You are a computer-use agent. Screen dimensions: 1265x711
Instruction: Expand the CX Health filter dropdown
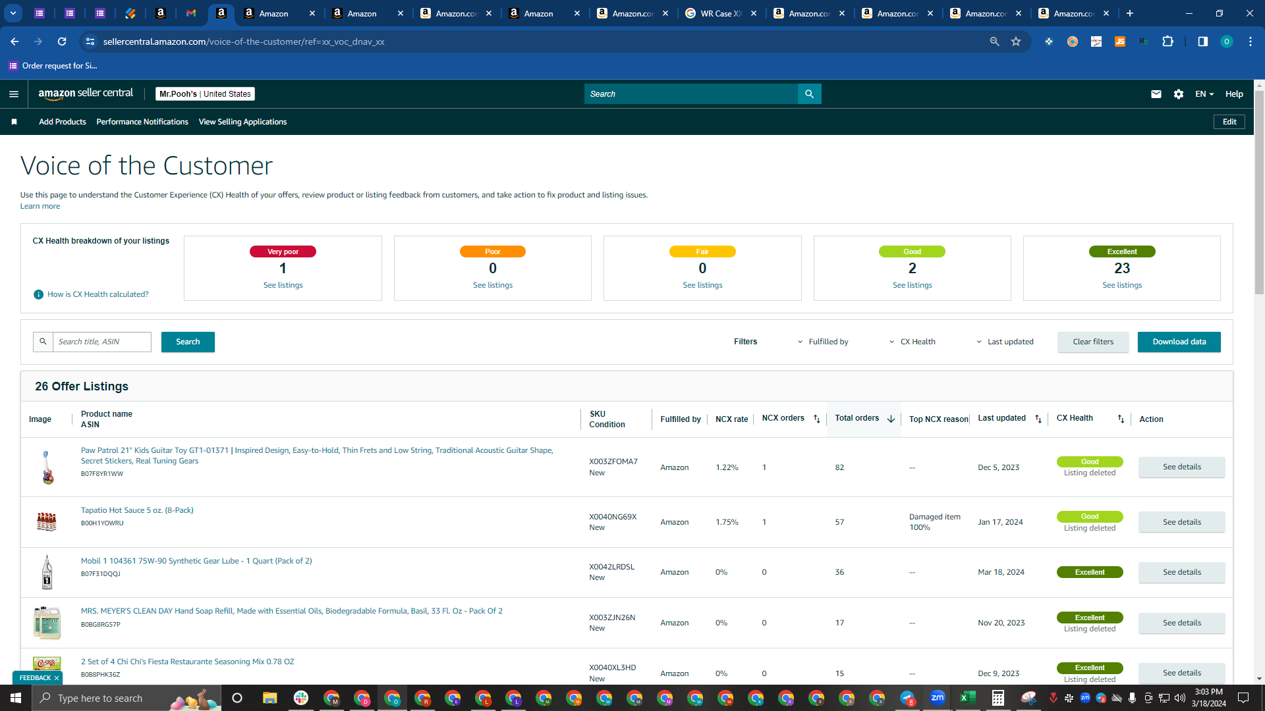click(912, 342)
